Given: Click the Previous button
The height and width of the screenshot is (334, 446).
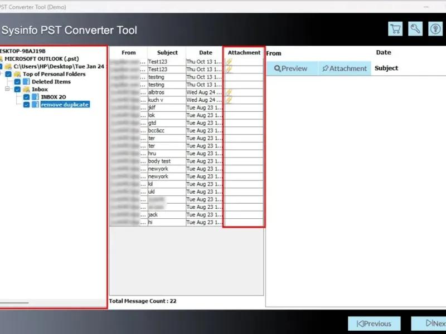Looking at the screenshot, I should (x=374, y=323).
